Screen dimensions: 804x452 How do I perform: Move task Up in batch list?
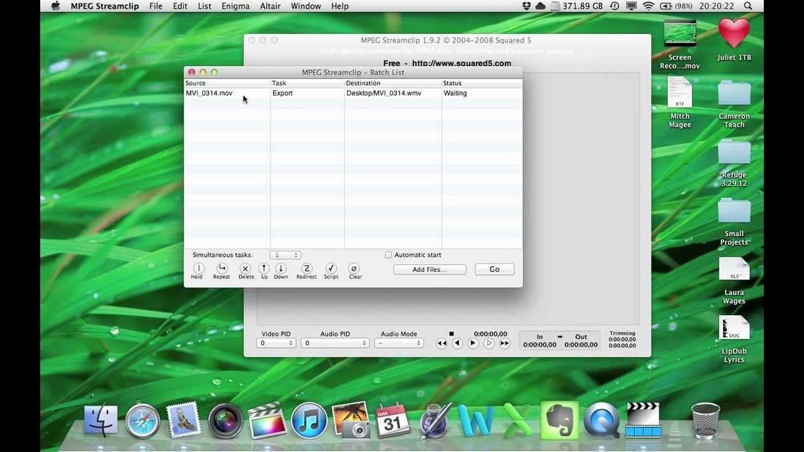(264, 268)
